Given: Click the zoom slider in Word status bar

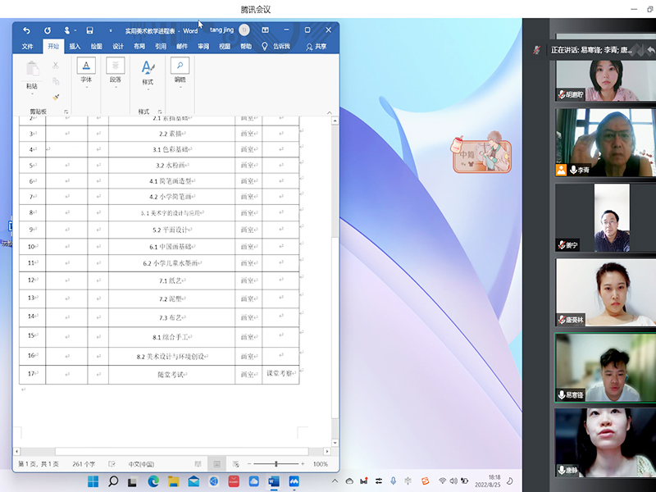Looking at the screenshot, I should (276, 464).
